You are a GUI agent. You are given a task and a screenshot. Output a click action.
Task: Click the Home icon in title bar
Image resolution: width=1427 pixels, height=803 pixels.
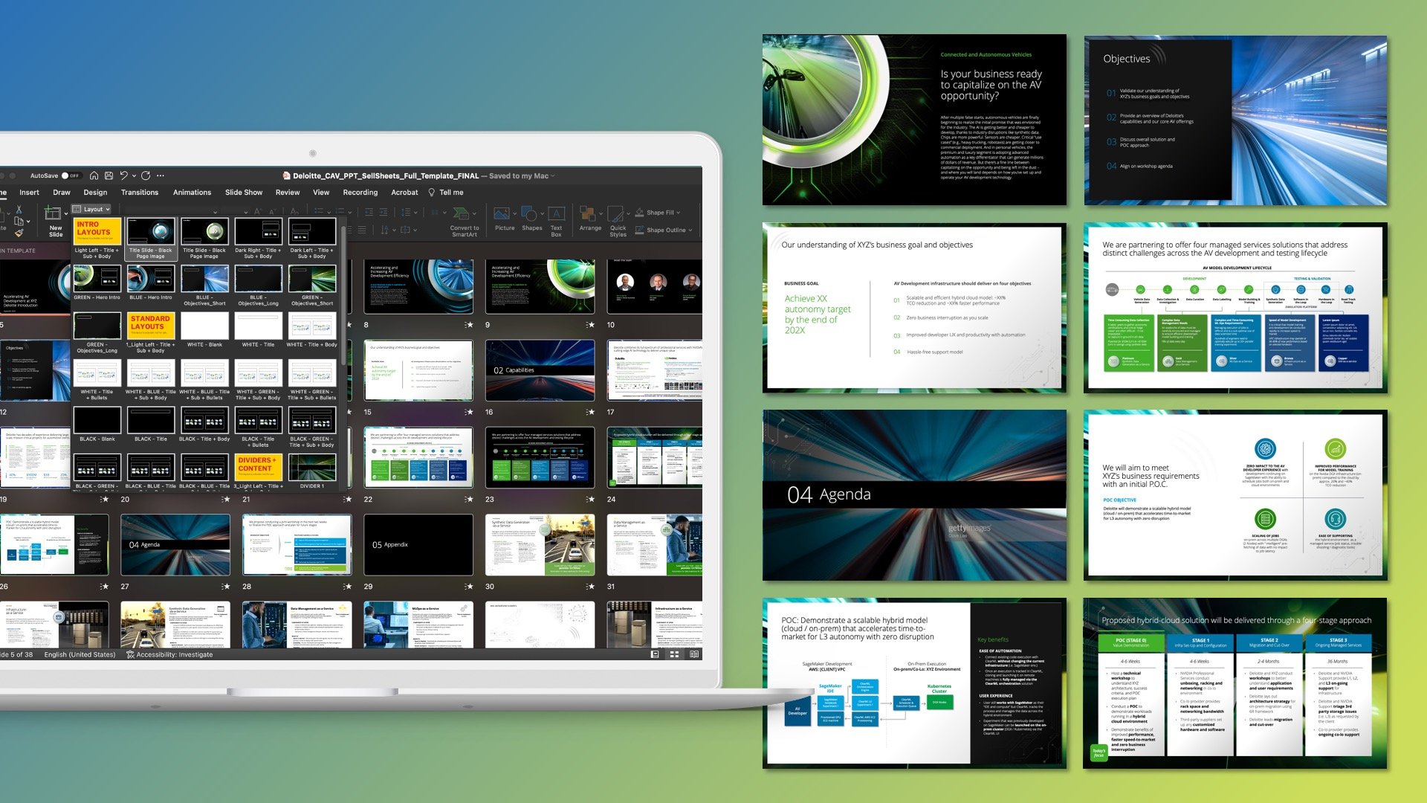94,176
